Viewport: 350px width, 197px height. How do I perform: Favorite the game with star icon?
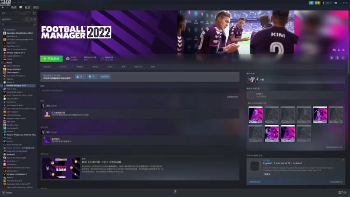pos(343,58)
